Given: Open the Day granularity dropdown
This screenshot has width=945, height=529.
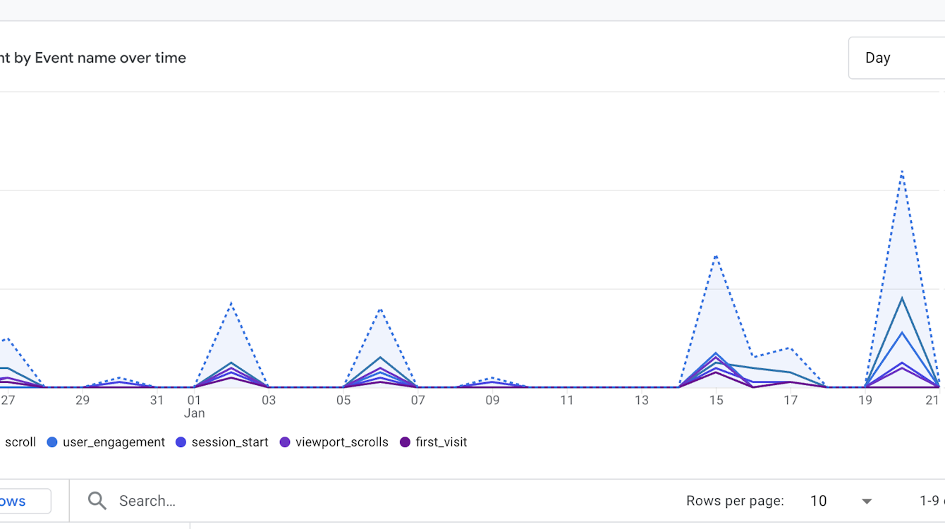Looking at the screenshot, I should pyautogui.click(x=896, y=58).
